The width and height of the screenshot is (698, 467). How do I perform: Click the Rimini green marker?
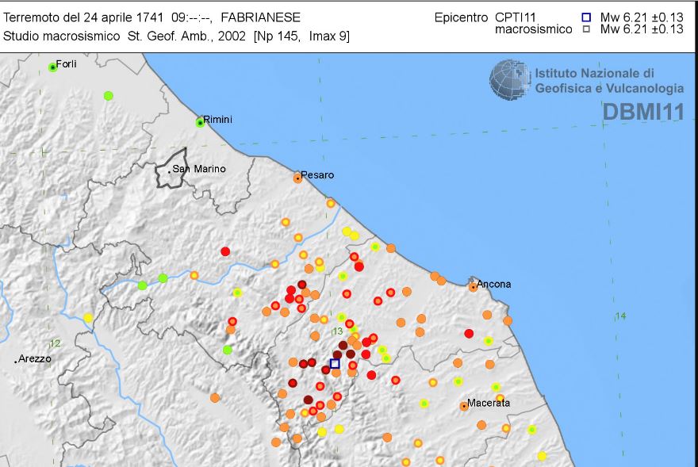coord(201,122)
